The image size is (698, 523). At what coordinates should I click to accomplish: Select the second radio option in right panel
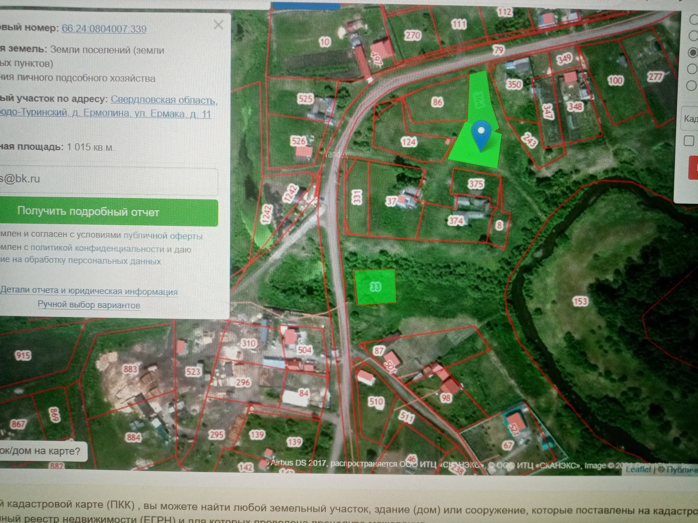point(693,36)
